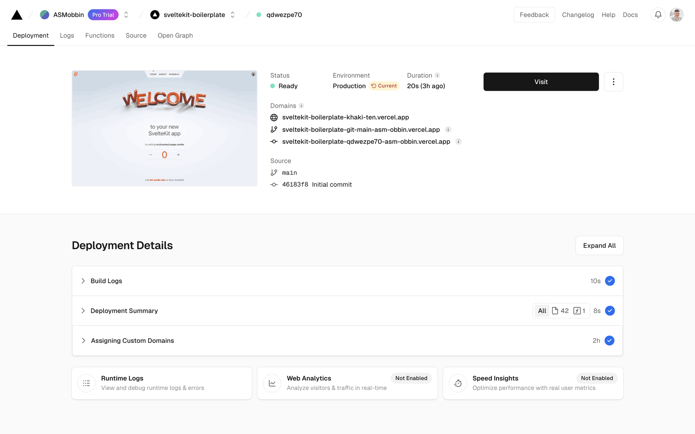Click the Assigning Custom Domains blue checkmark
This screenshot has height=434, width=695.
[610, 341]
